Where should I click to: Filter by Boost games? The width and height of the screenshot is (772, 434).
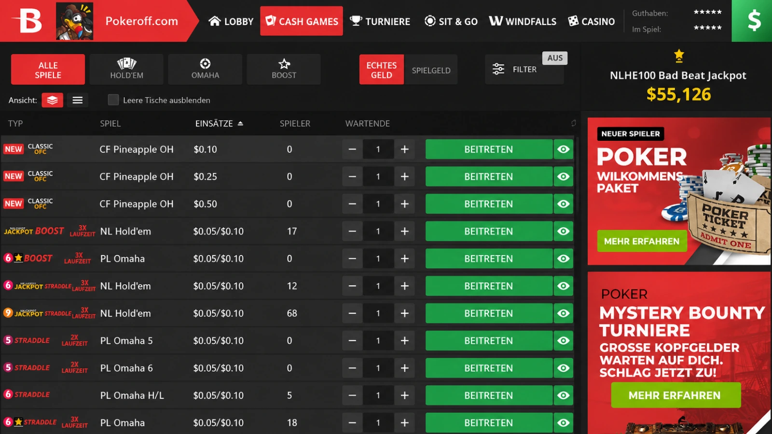(x=284, y=69)
